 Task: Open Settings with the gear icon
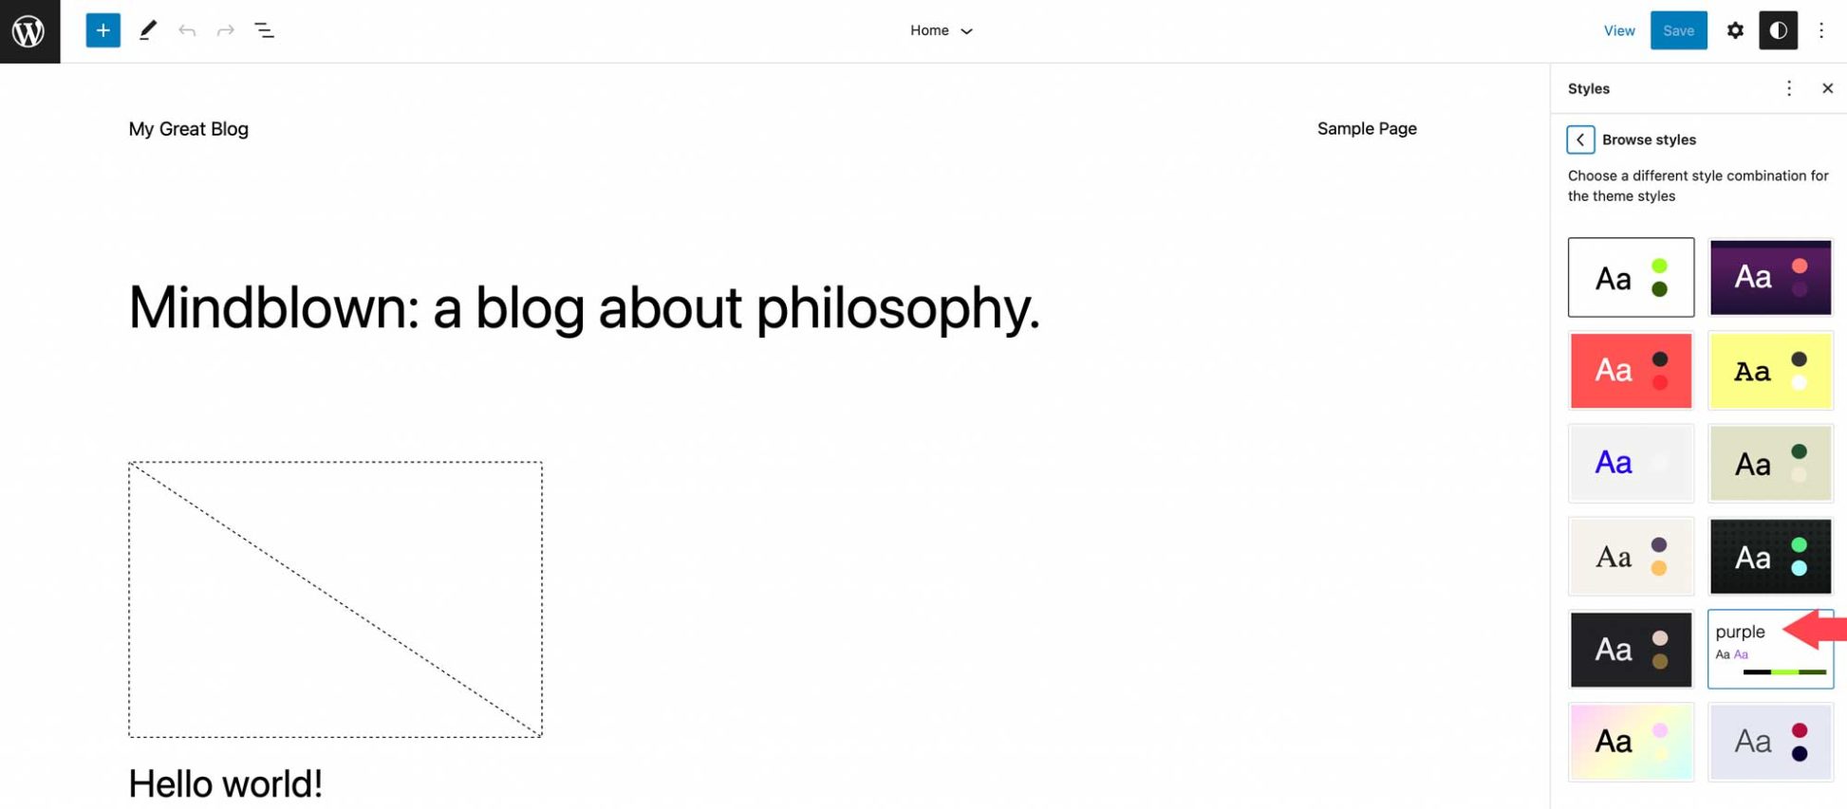(1735, 29)
